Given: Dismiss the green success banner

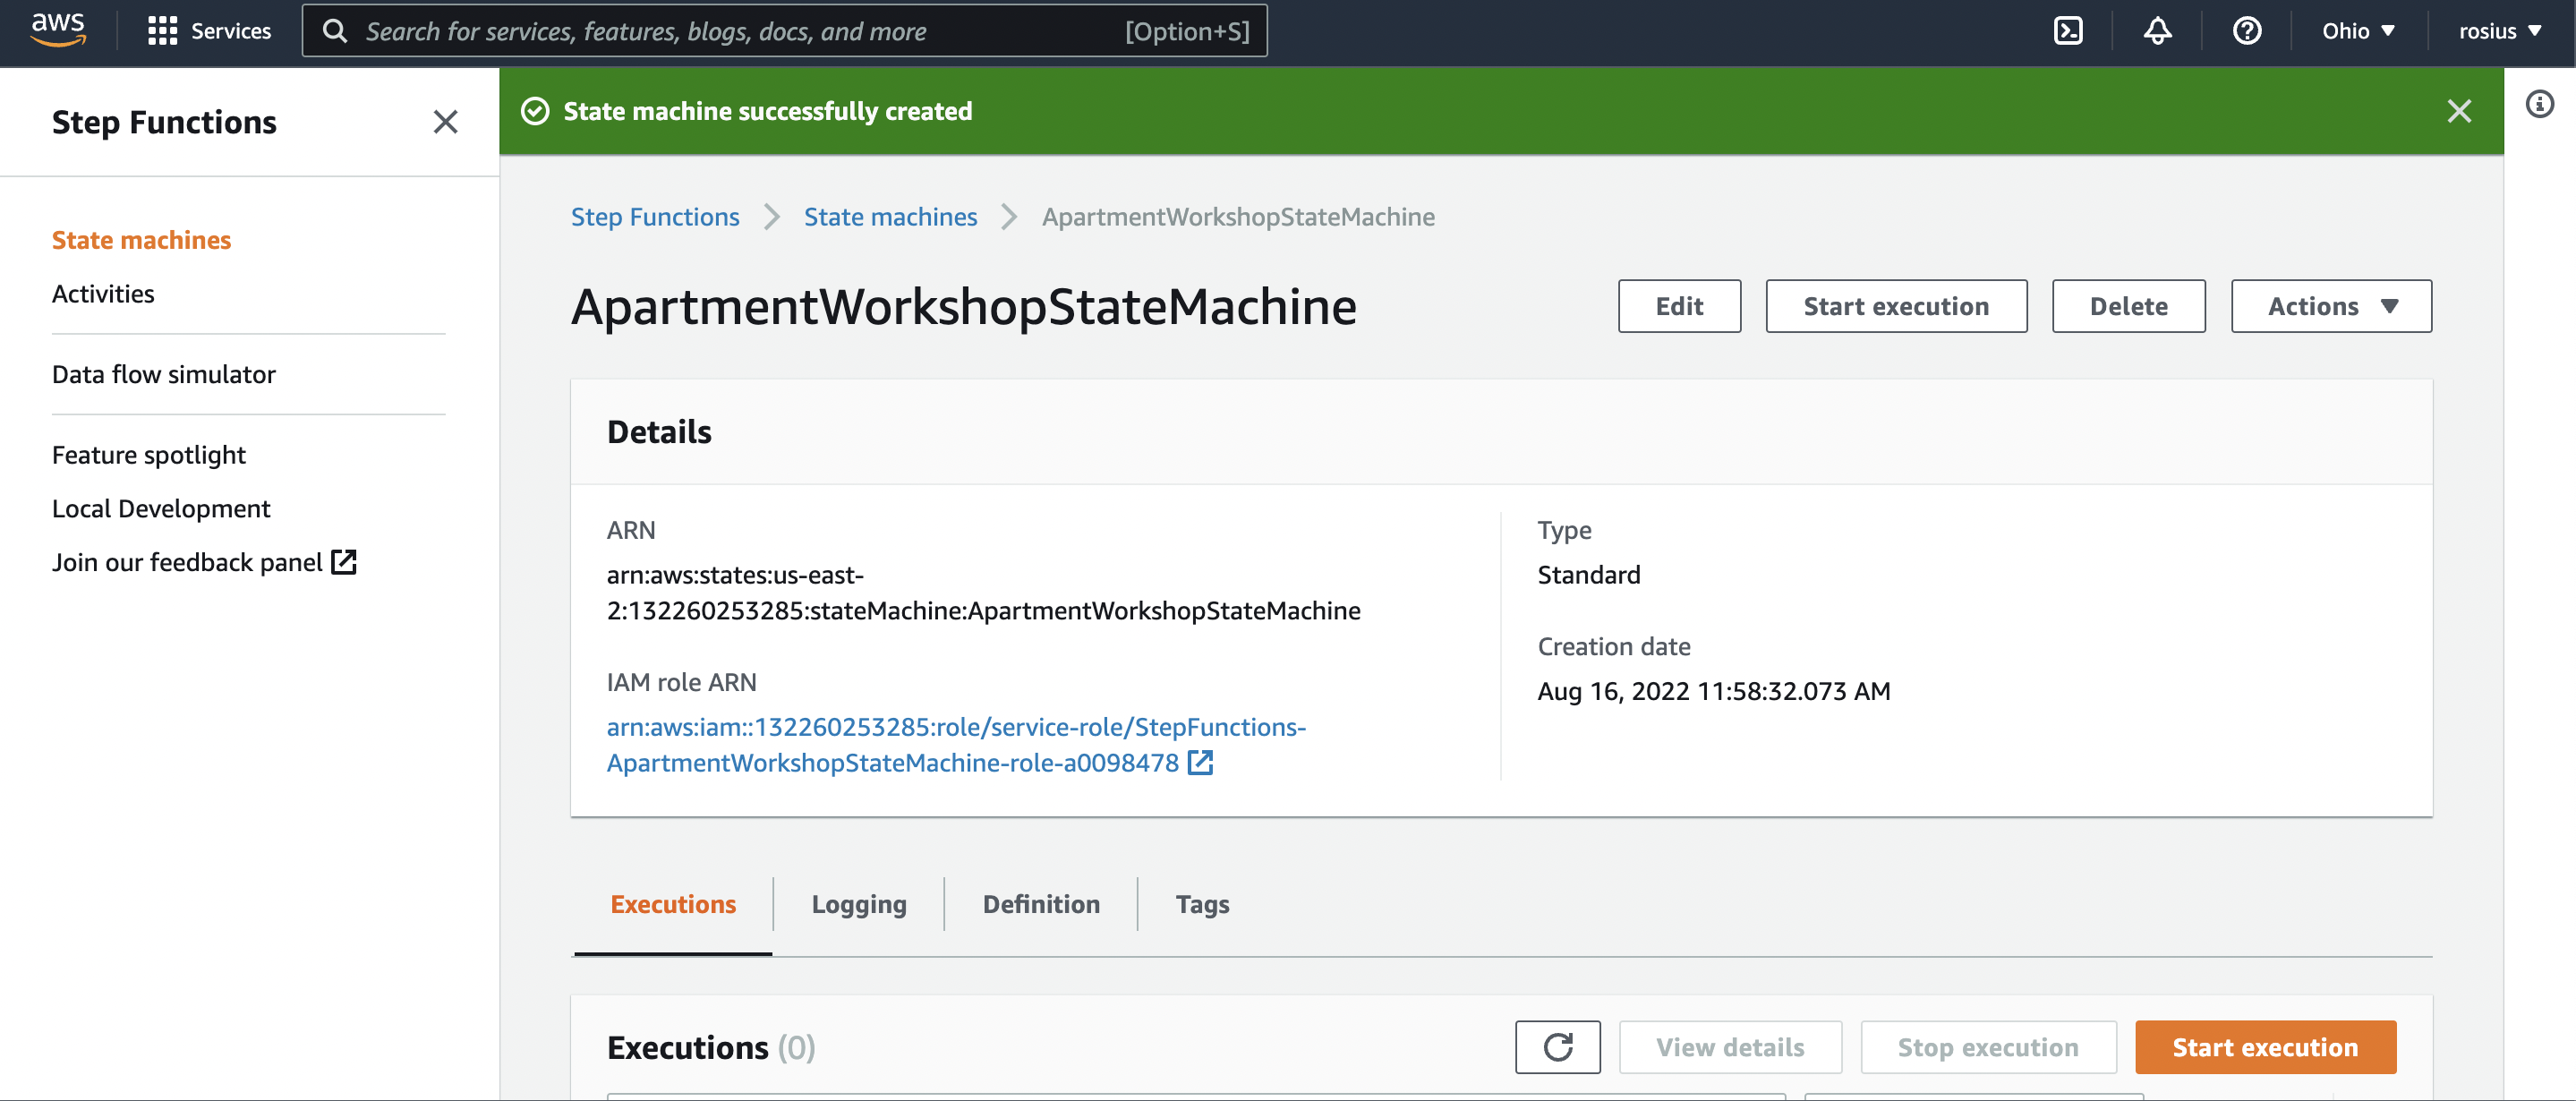Looking at the screenshot, I should click(2458, 111).
